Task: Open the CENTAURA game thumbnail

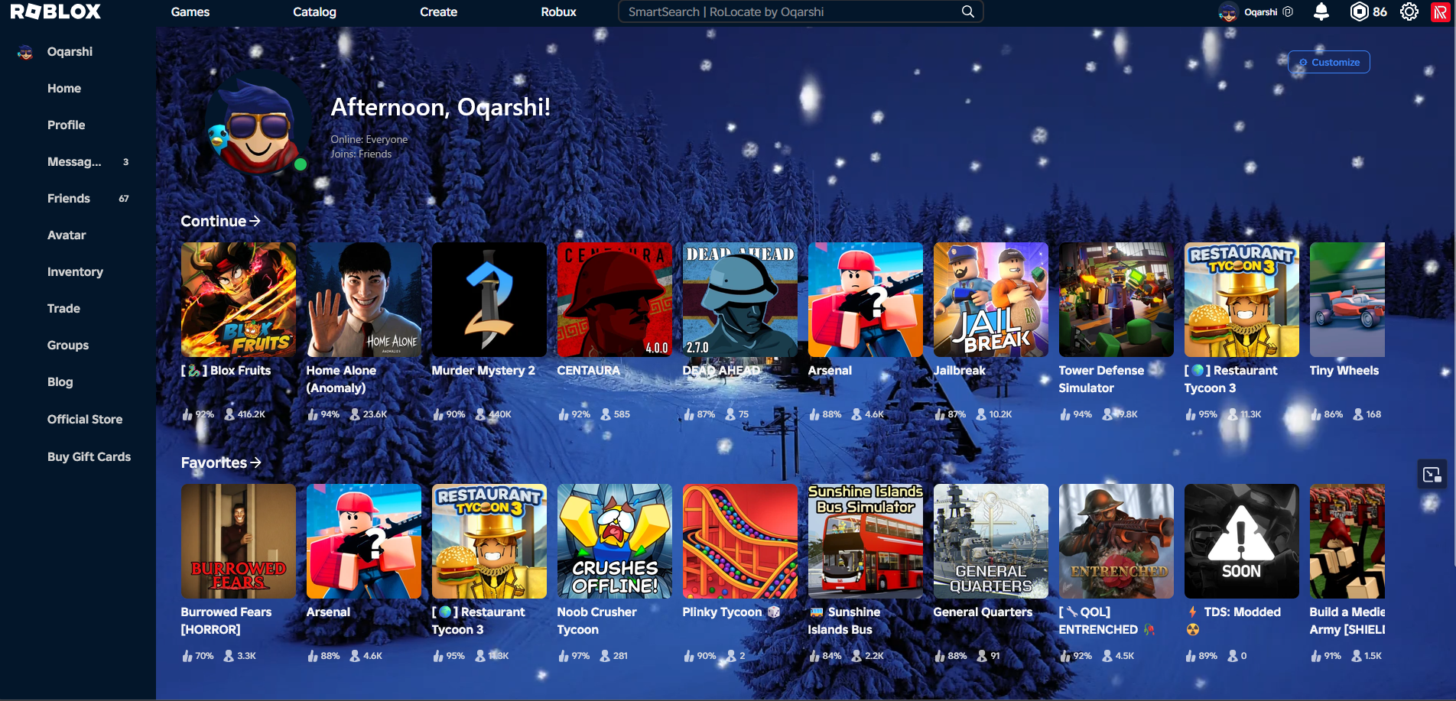Action: tap(615, 300)
